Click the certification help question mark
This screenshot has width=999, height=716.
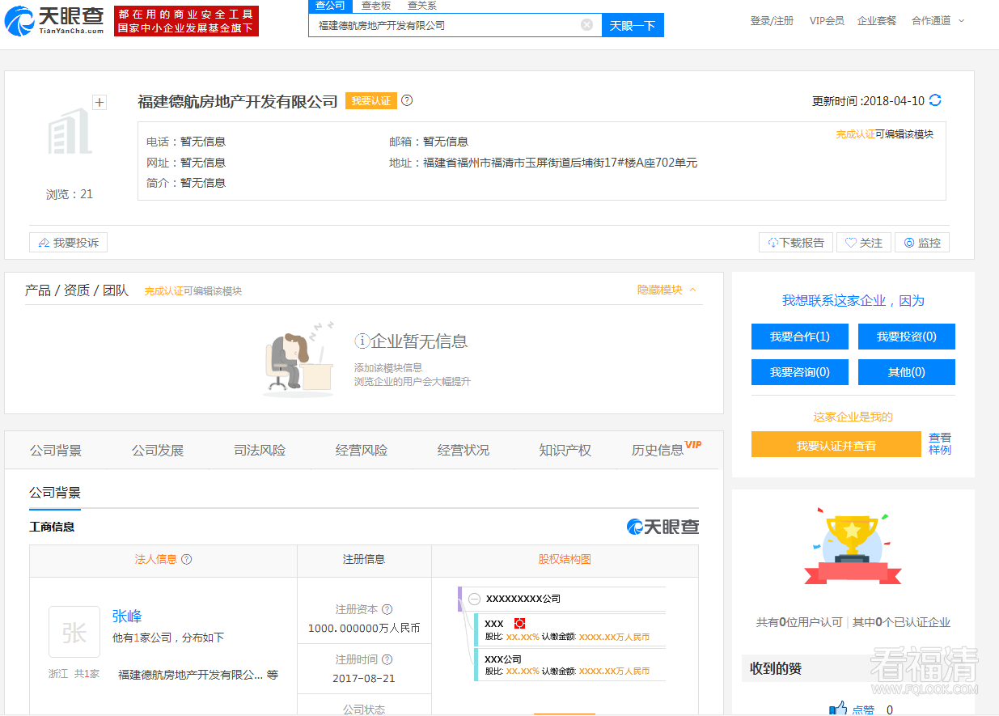(407, 100)
